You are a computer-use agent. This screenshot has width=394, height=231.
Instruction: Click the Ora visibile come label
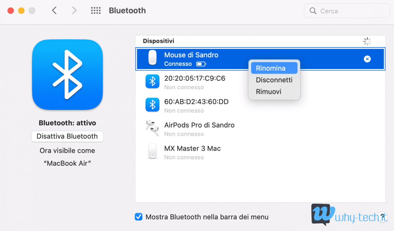[x=67, y=151]
